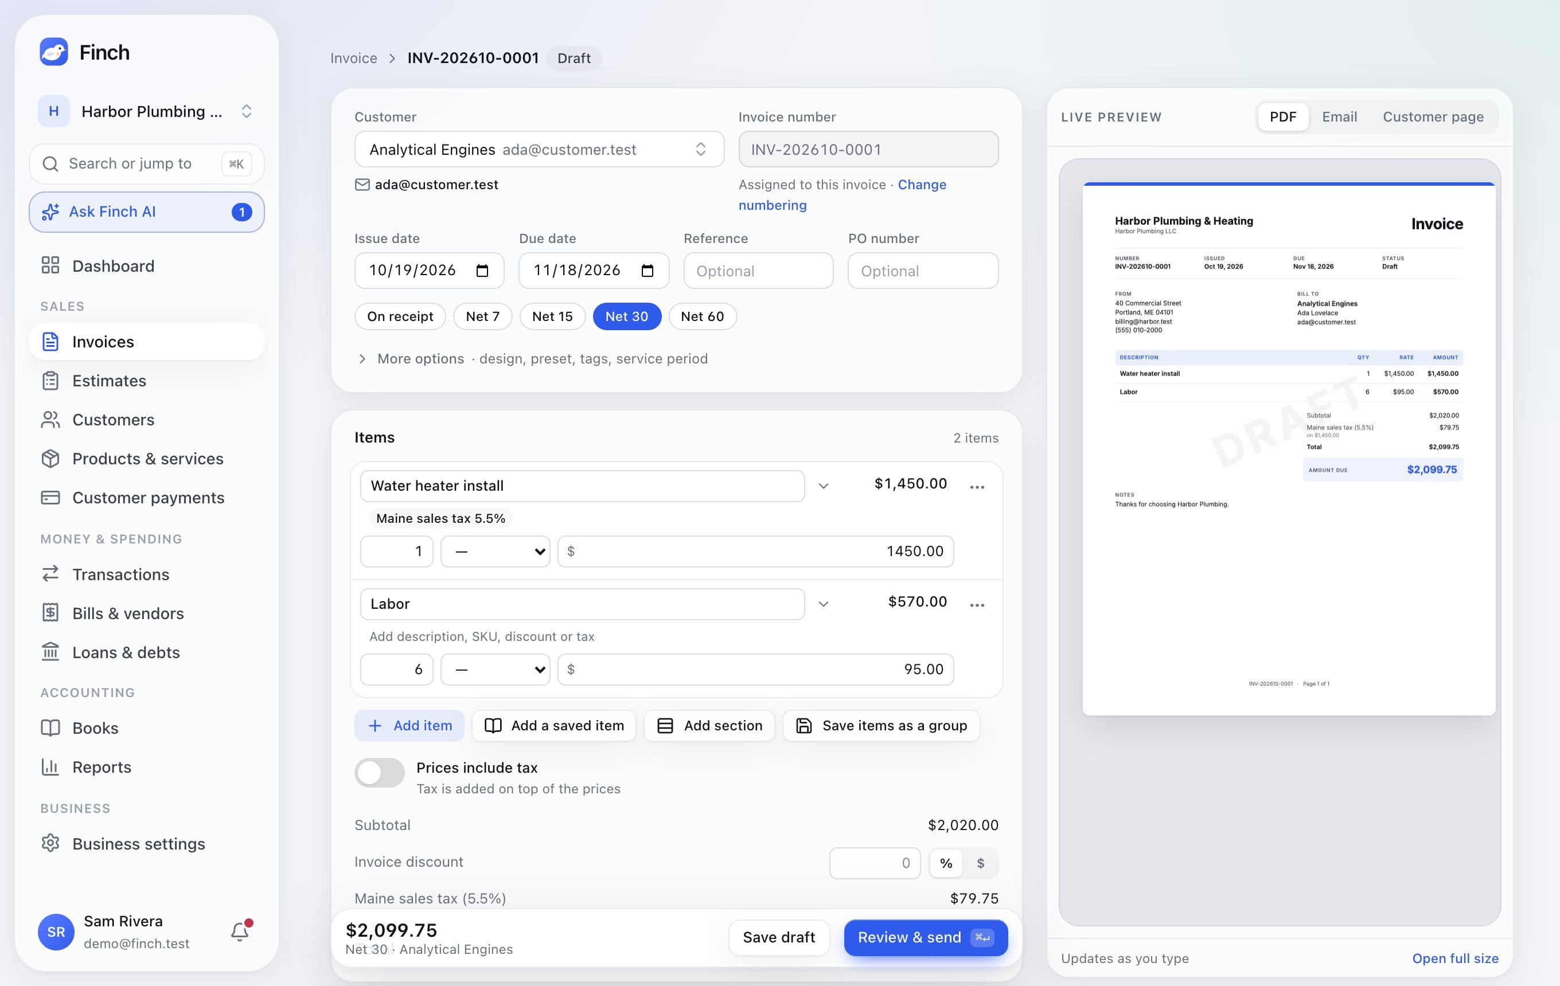Viewport: 1560px width, 986px height.
Task: Click the Loans & debts bank icon
Action: [x=50, y=652]
